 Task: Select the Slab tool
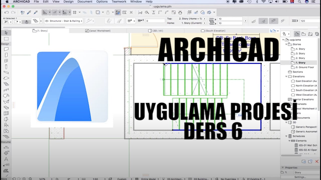point(6,78)
